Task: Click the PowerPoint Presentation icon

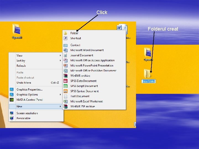Action: click(65, 65)
